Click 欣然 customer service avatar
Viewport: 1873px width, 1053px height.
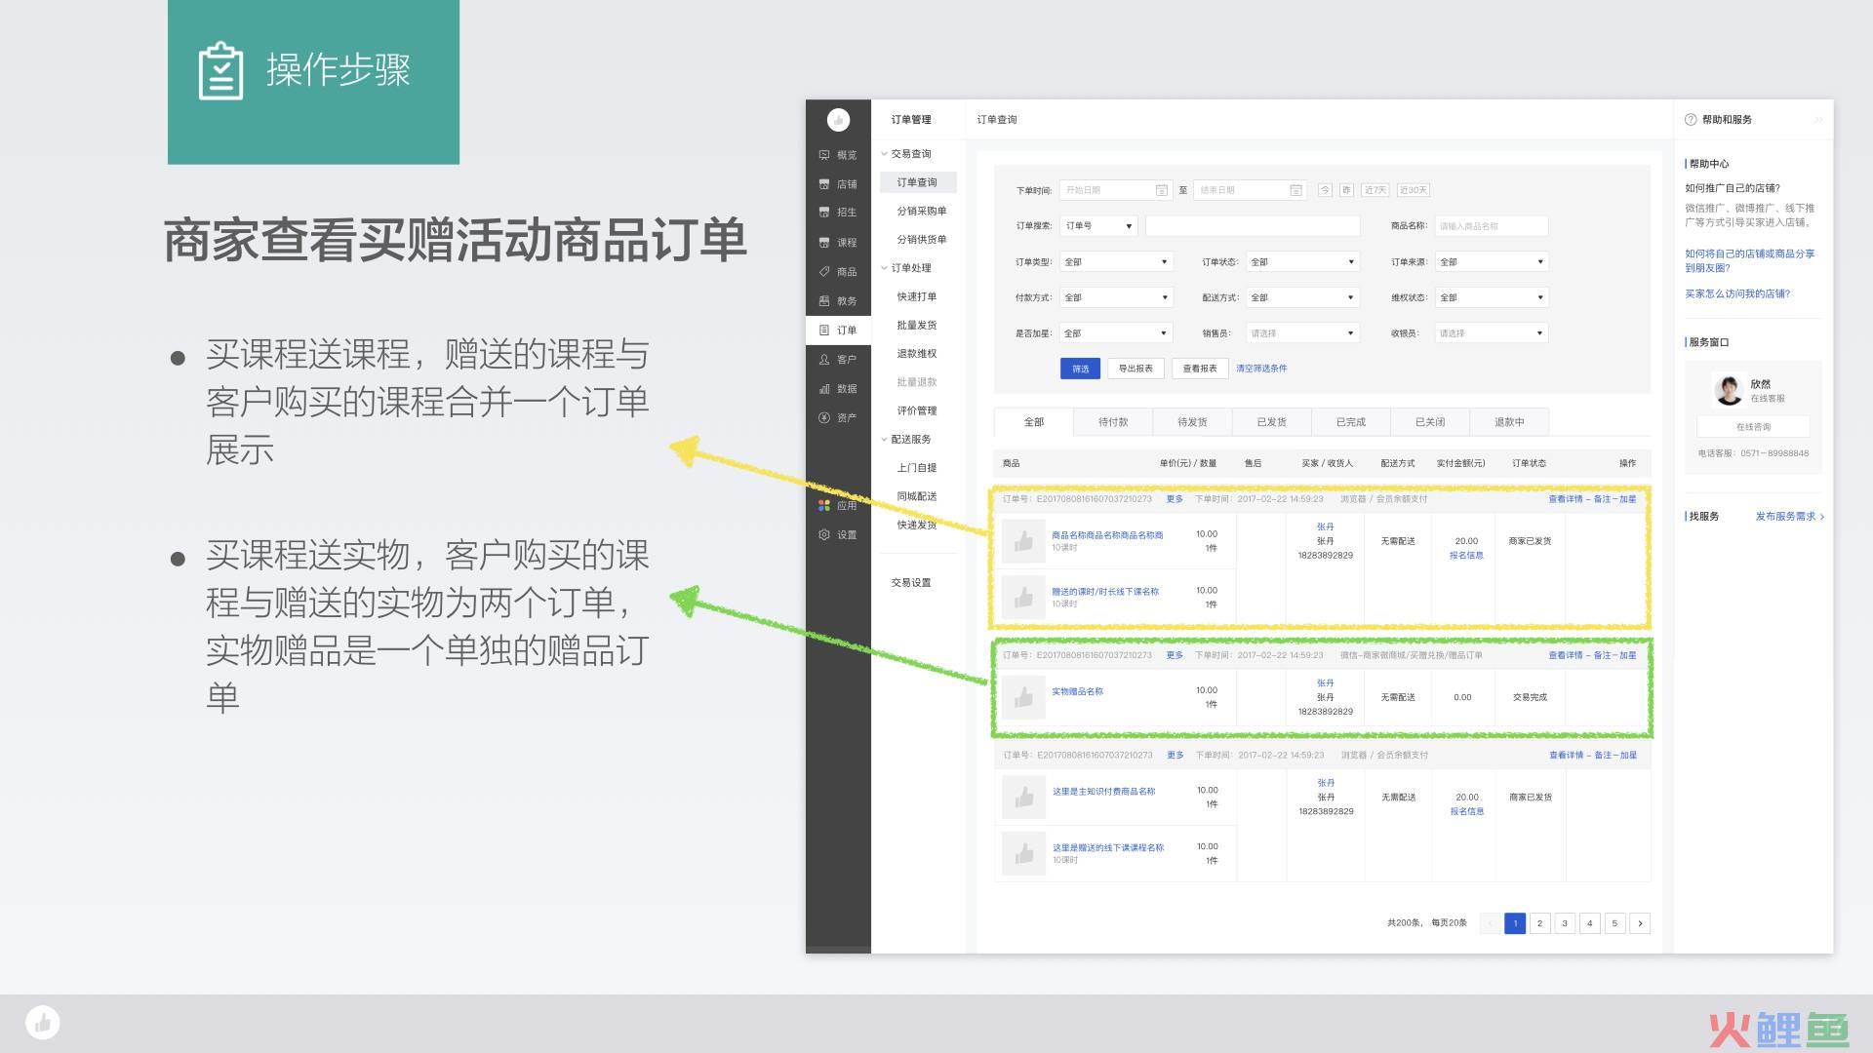[x=1729, y=390]
